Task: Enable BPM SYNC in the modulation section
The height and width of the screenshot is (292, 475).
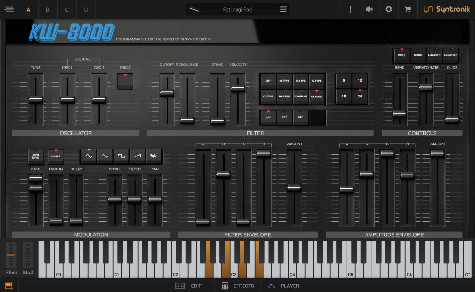Action: 36,156
